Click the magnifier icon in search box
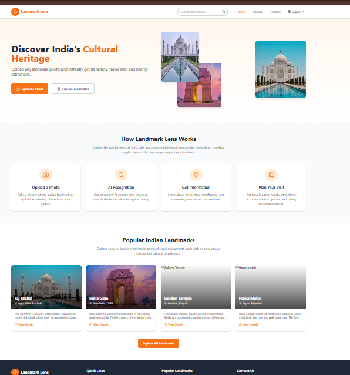 pyautogui.click(x=224, y=12)
